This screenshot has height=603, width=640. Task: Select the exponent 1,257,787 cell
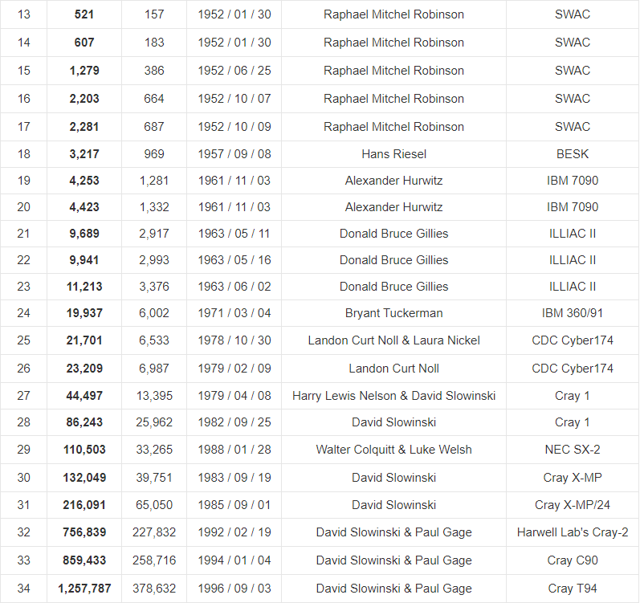[x=84, y=589]
